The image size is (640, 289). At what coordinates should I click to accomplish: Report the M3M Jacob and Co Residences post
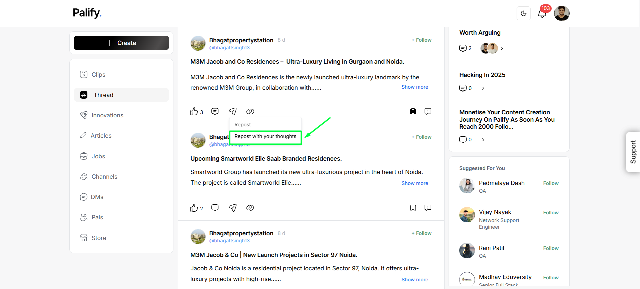[428, 111]
